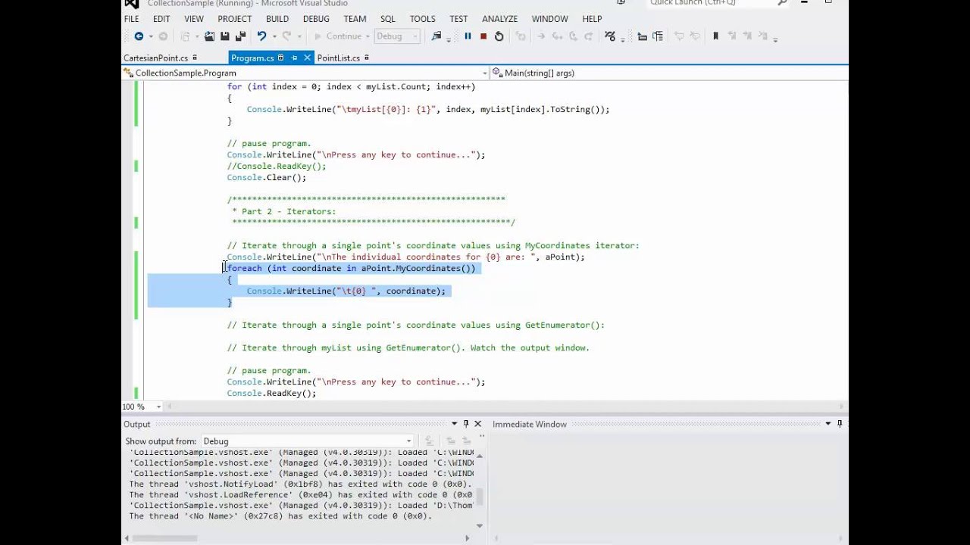Click the Output panel horizontal scrollbar thumb

tap(166, 537)
